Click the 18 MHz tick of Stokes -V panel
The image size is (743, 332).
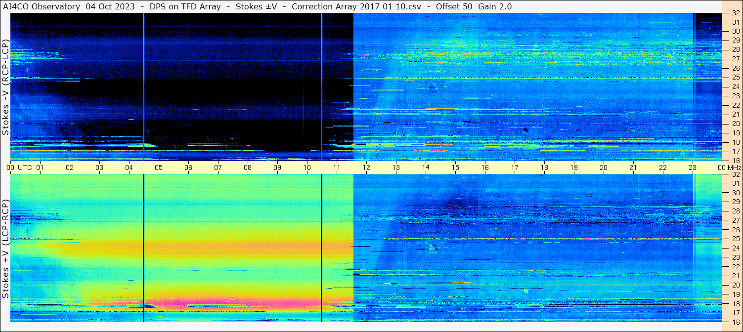coord(735,142)
